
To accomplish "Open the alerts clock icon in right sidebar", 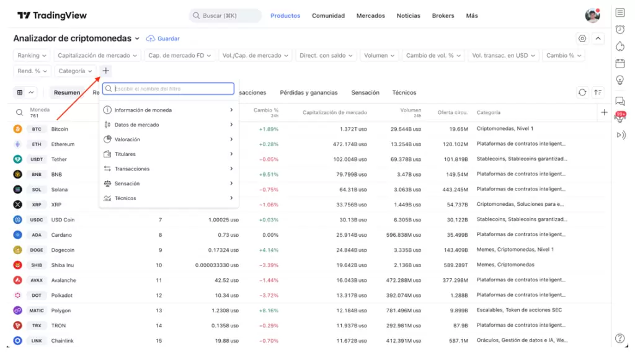I will pyautogui.click(x=620, y=29).
